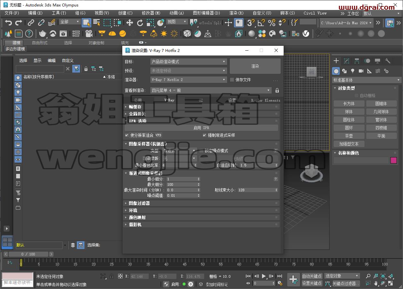Switch to the Render Elements tab
The image size is (403, 289).
[266, 100]
